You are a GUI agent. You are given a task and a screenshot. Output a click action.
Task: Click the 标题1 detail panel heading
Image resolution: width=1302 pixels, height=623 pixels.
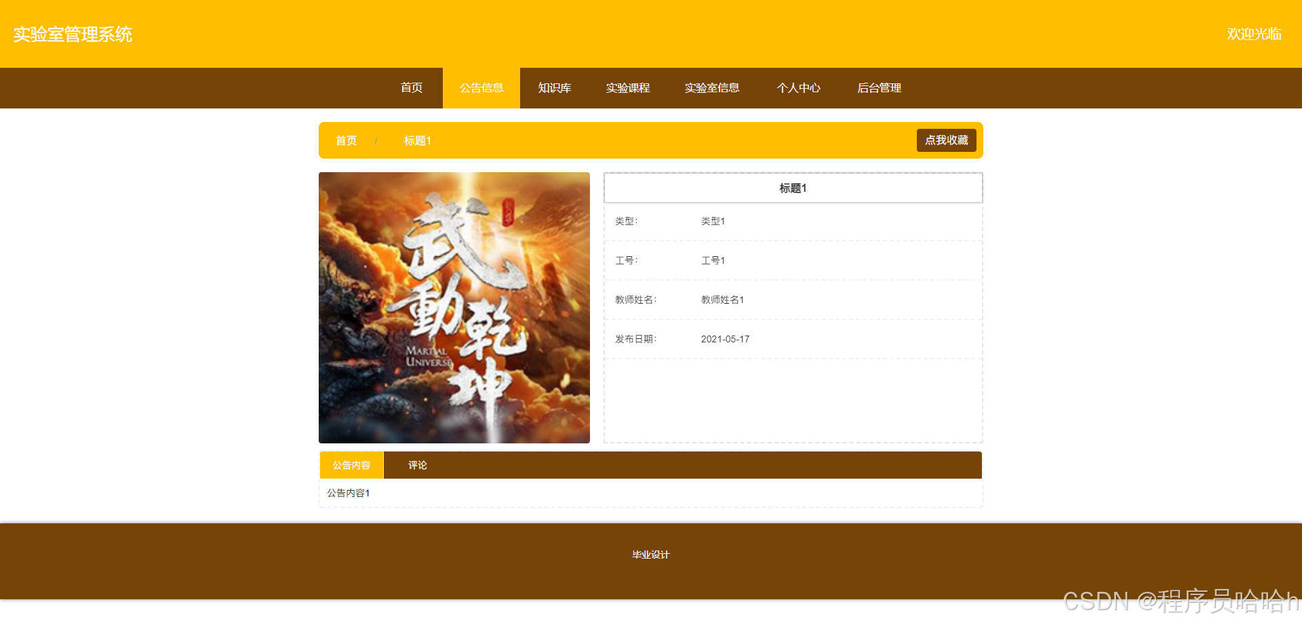click(x=793, y=188)
